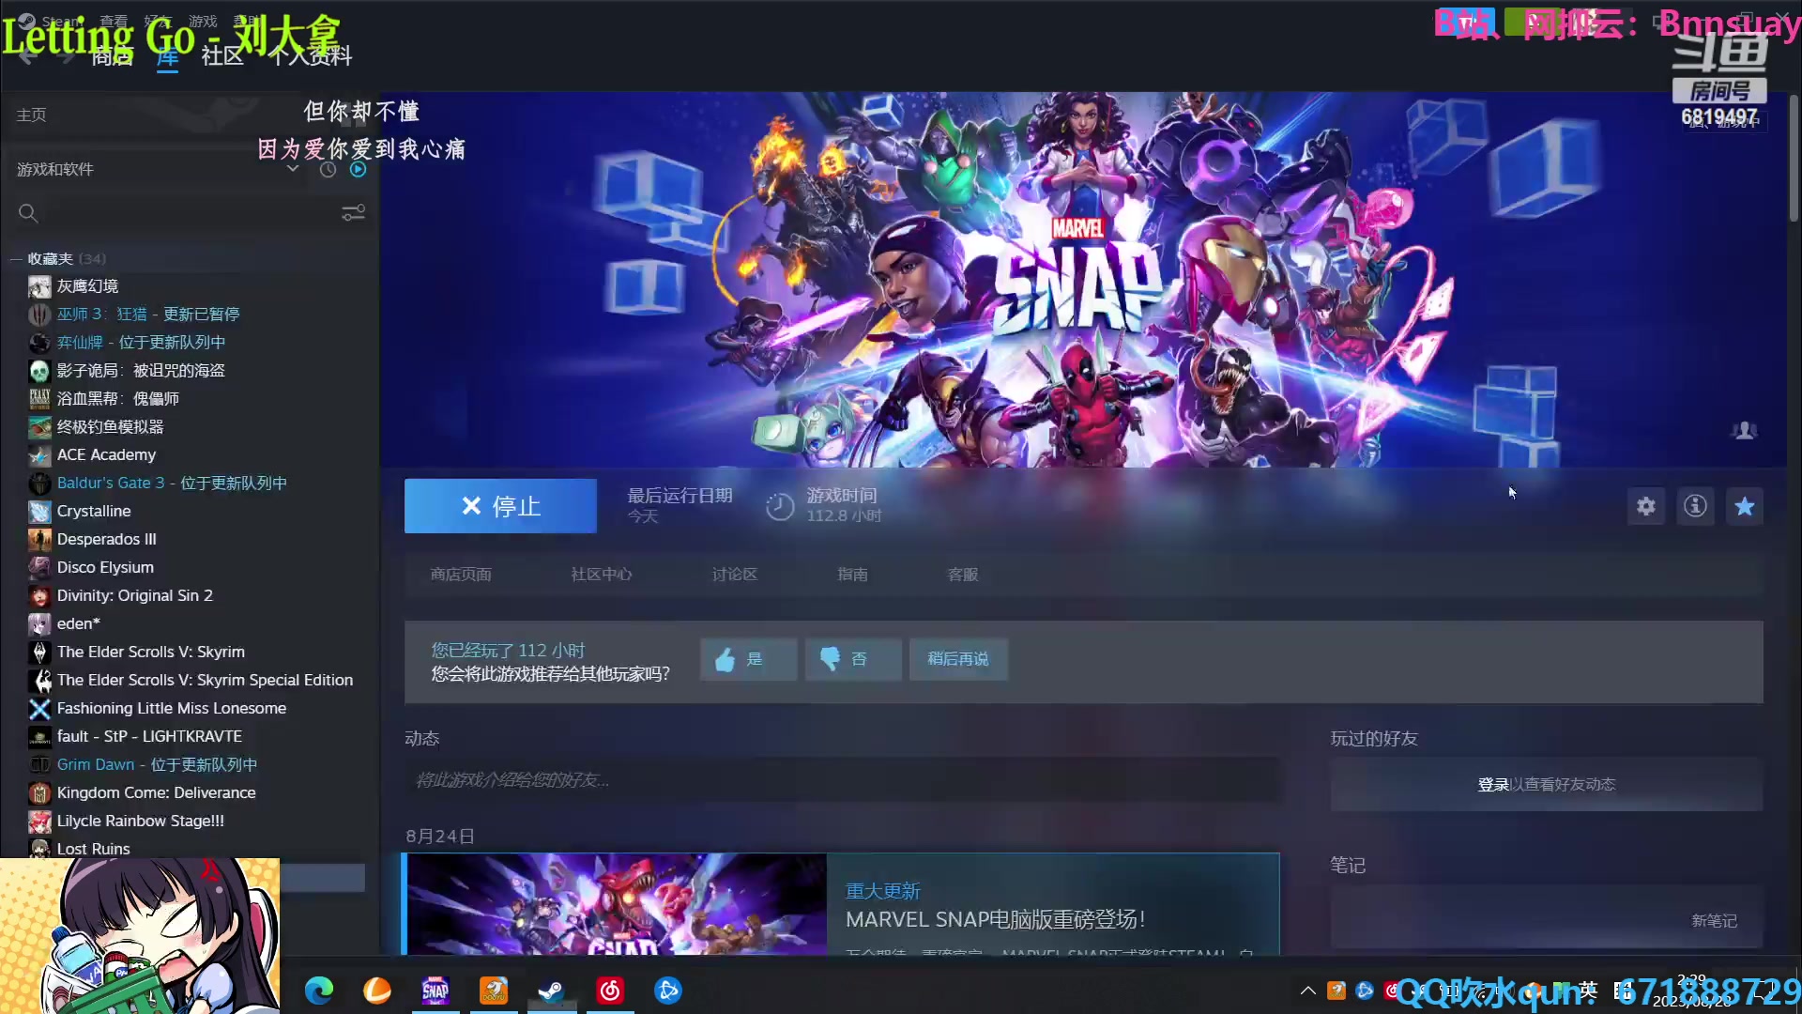Recommend the game with thumbs-up 是
1802x1014 pixels.
click(x=748, y=659)
